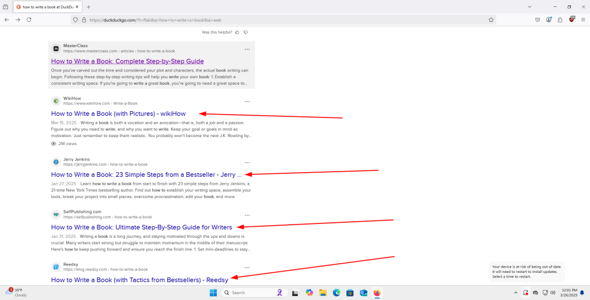This screenshot has width=590, height=300.
Task: Open the Firefox account icon
Action: coord(549,20)
